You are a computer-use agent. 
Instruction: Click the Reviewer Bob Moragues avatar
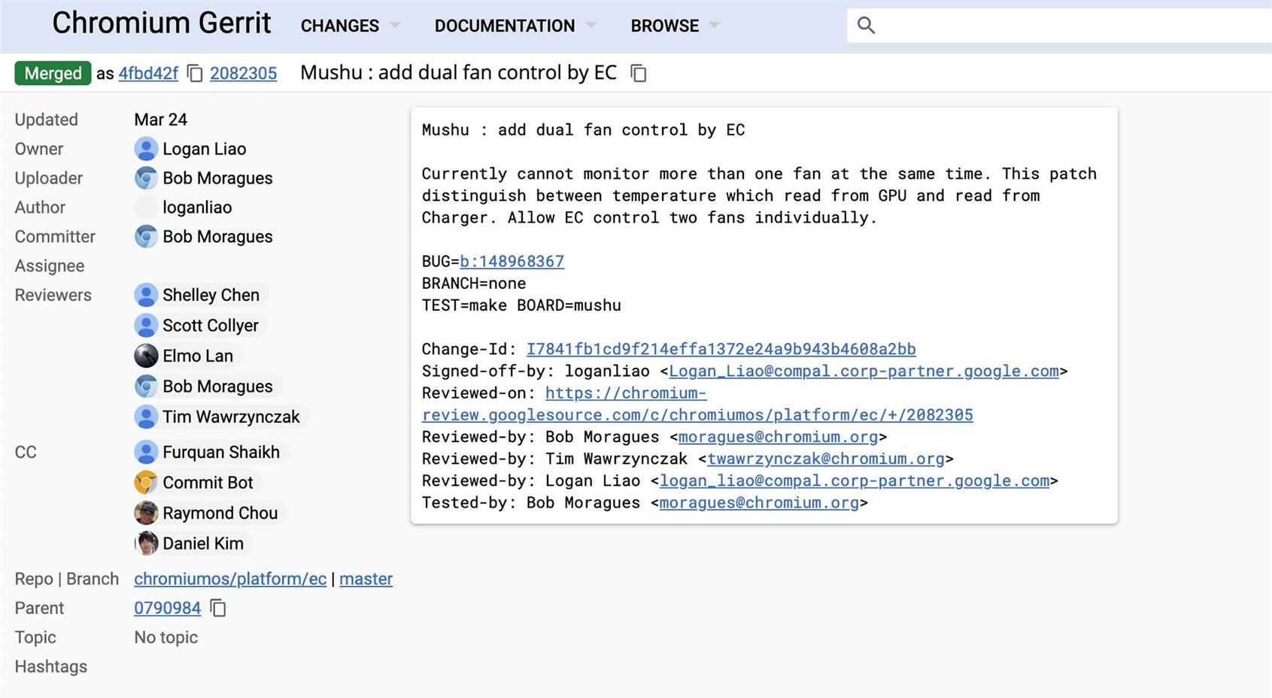146,387
